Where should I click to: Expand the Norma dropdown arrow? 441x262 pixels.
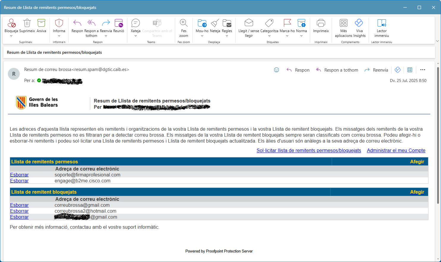coord(301,36)
